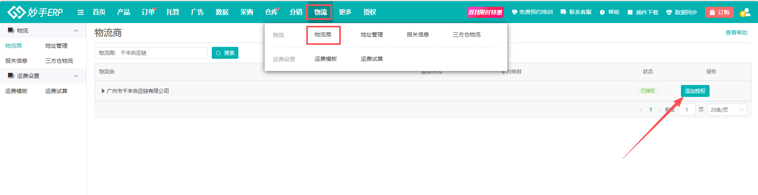Image resolution: width=758 pixels, height=195 pixels.
Task: Open the 更多 menu
Action: point(345,12)
